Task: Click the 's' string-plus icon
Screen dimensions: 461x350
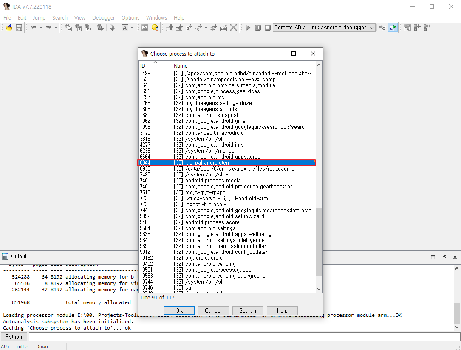Action: 199,28
